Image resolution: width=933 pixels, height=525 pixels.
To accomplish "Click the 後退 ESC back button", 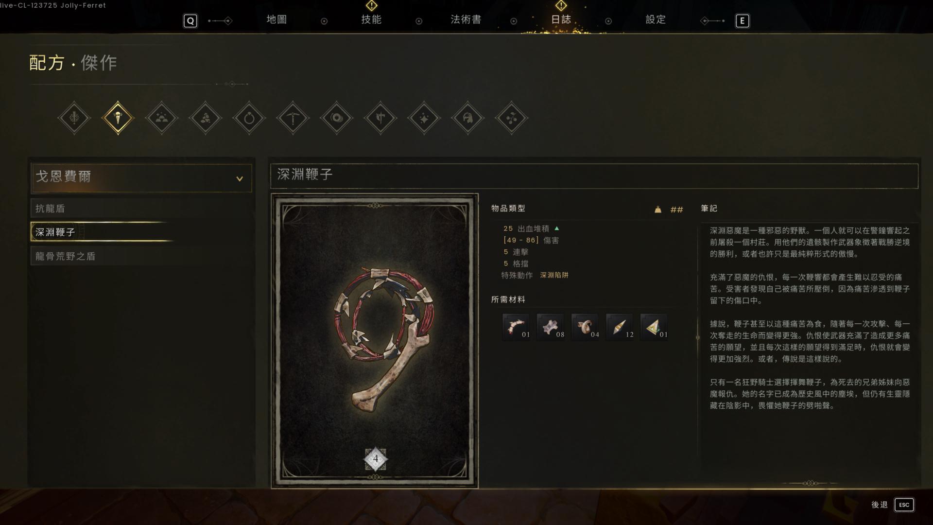I will pos(892,505).
